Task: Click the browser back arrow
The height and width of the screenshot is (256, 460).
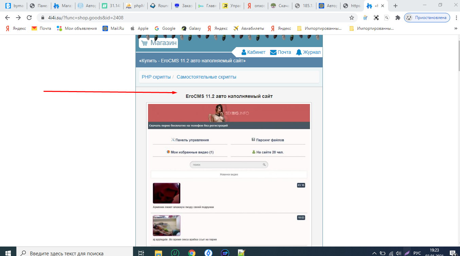Action: click(x=7, y=18)
